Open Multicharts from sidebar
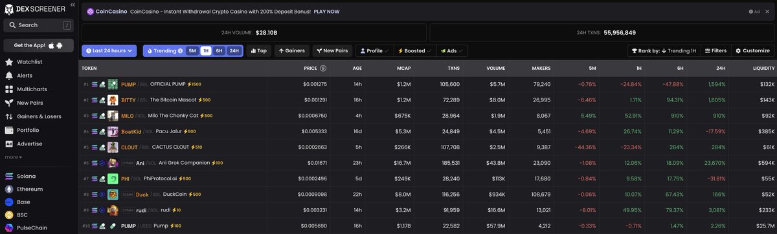 [x=26, y=89]
